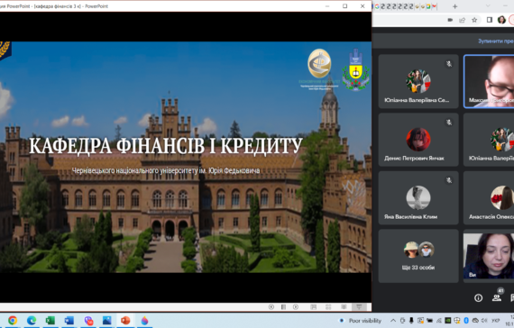Click the share page icon in address bar

463,20
